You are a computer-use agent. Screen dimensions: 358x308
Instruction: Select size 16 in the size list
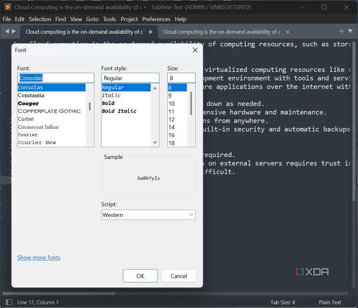pos(177,135)
